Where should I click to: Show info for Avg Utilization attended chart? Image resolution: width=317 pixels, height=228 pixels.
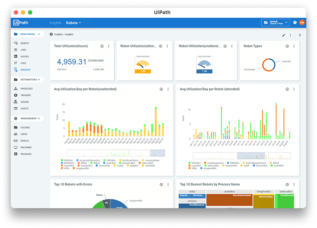tap(287, 89)
